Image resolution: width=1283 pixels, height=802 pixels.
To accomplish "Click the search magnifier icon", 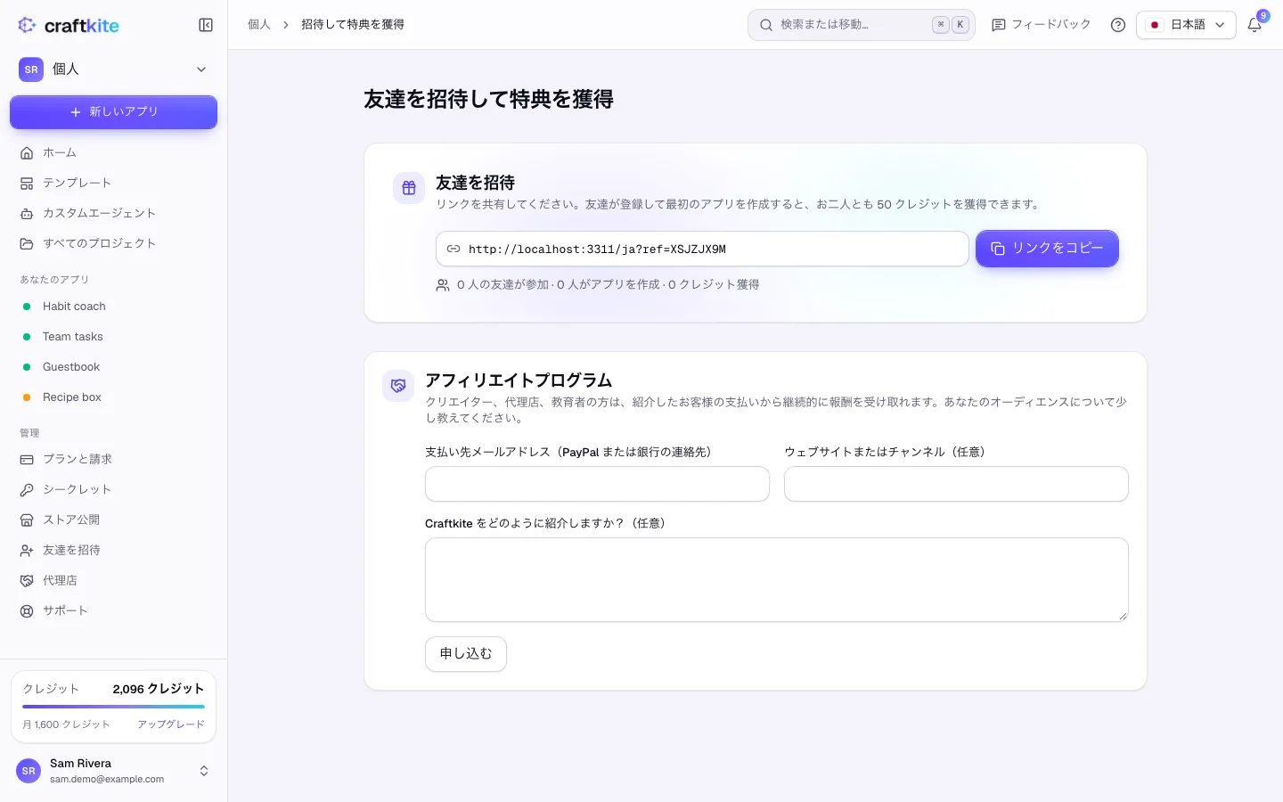I will pyautogui.click(x=766, y=25).
